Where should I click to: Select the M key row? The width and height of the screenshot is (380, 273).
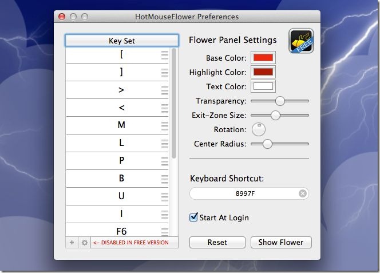tap(117, 125)
